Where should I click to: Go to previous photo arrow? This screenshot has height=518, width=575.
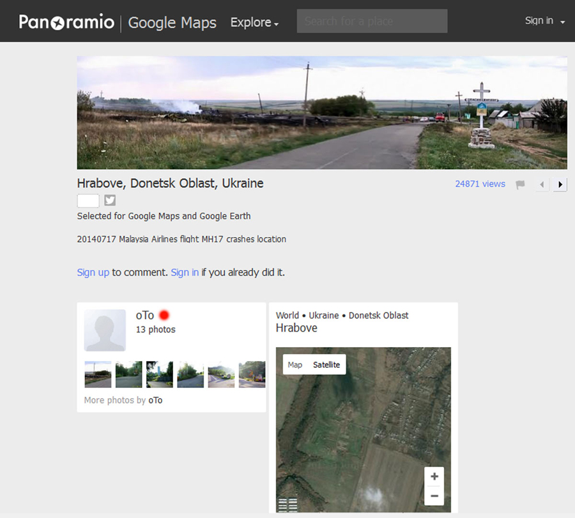[542, 184]
